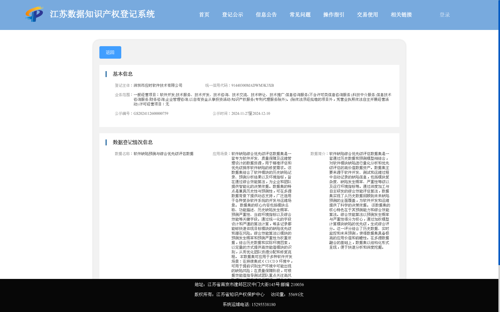Open the 首页 menu item
The image size is (500, 312).
pyautogui.click(x=204, y=15)
